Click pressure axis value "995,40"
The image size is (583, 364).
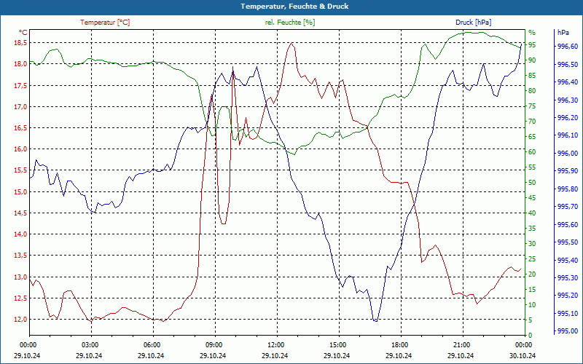pyautogui.click(x=568, y=260)
